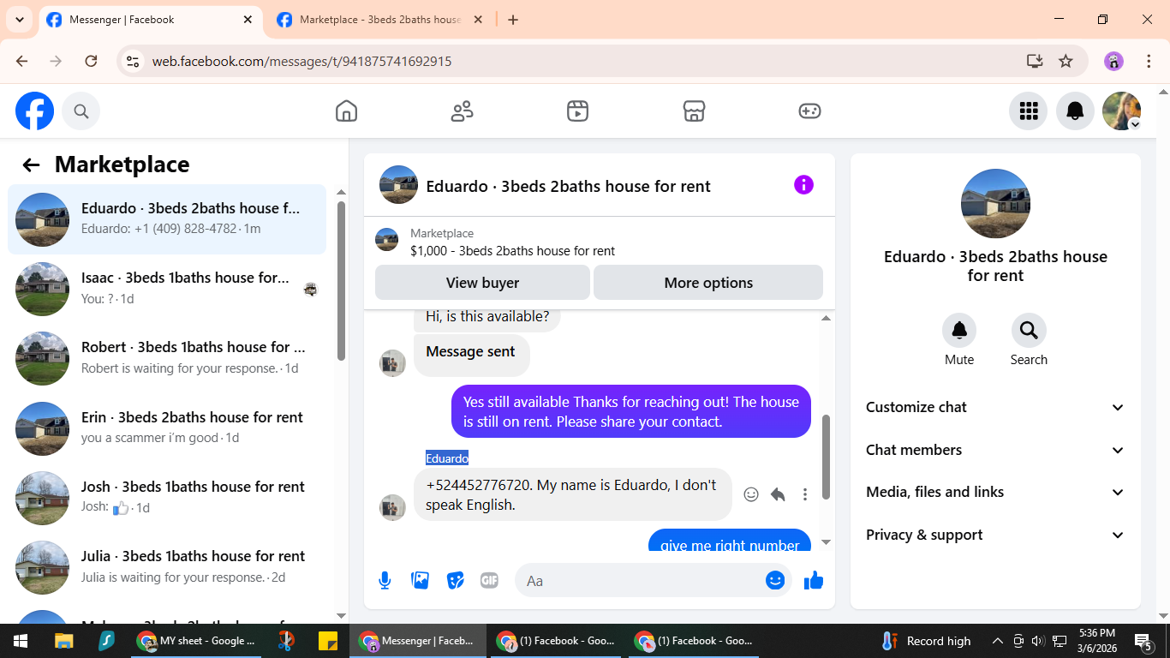Open Facebook search magnifier
This screenshot has height=658, width=1170.
click(x=81, y=111)
